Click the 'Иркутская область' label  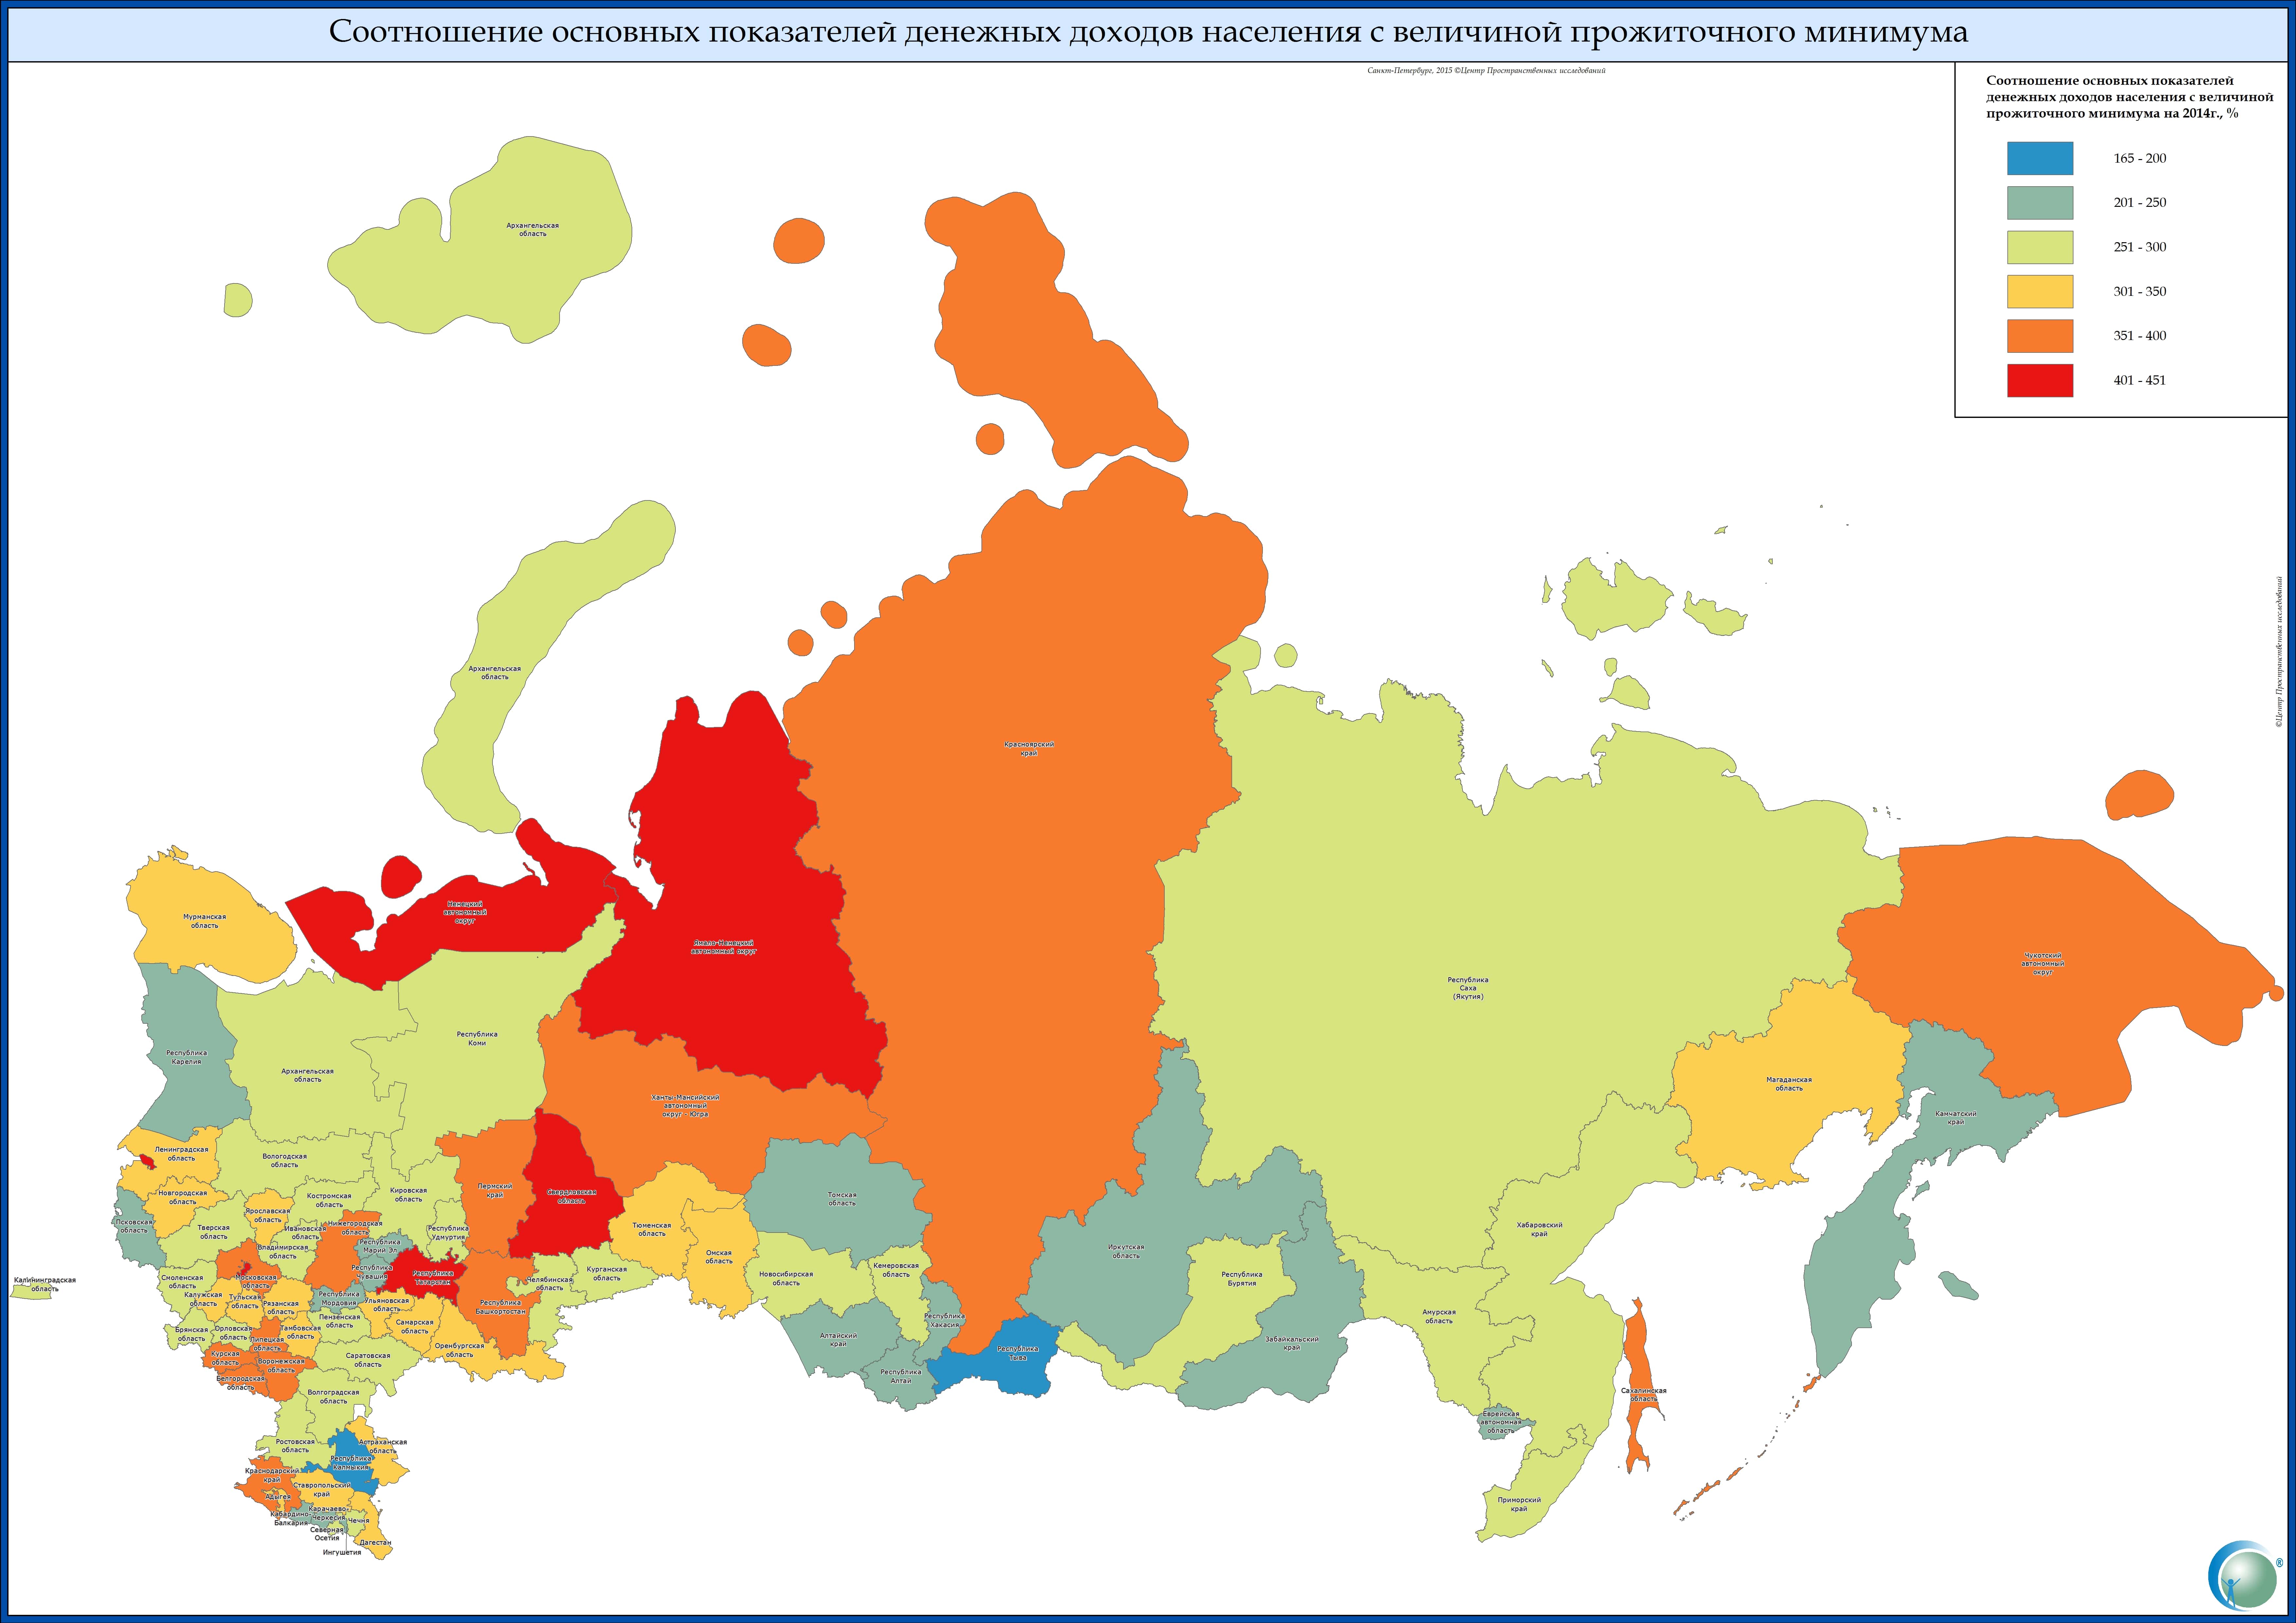click(x=1126, y=1251)
